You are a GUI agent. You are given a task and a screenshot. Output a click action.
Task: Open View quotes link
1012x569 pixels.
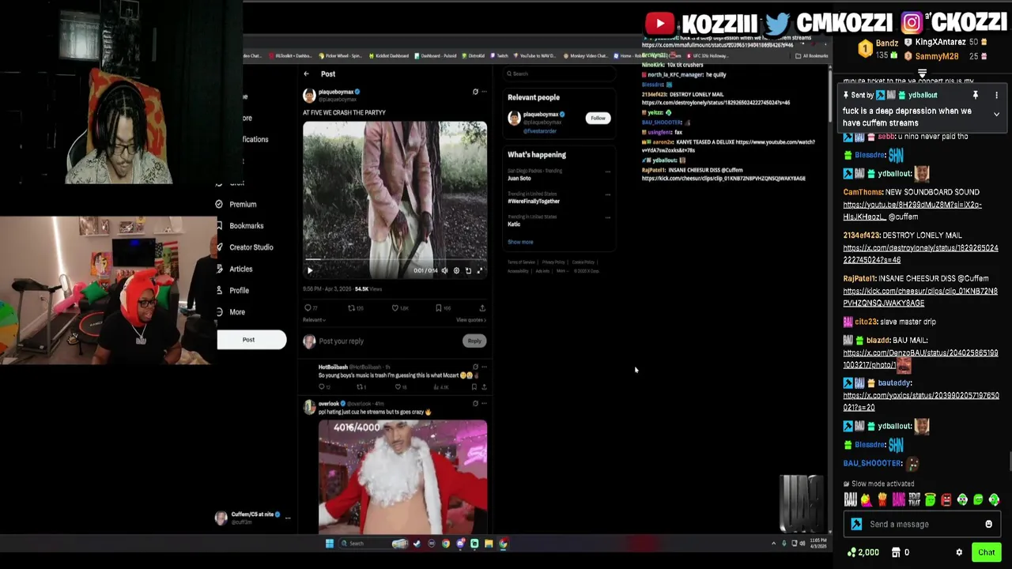click(x=470, y=320)
